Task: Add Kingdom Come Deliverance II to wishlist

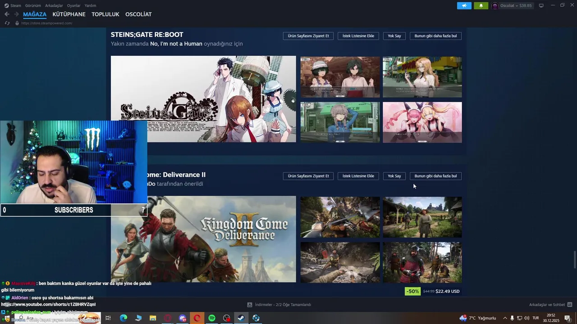Action: pyautogui.click(x=358, y=176)
